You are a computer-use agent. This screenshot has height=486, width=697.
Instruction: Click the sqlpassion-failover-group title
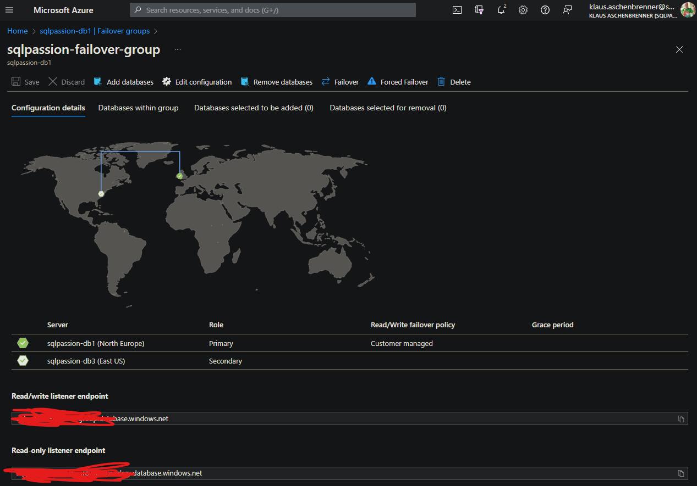coord(84,49)
